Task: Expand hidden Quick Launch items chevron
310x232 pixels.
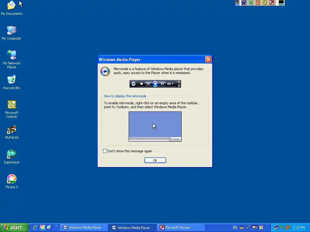Action: (57, 226)
